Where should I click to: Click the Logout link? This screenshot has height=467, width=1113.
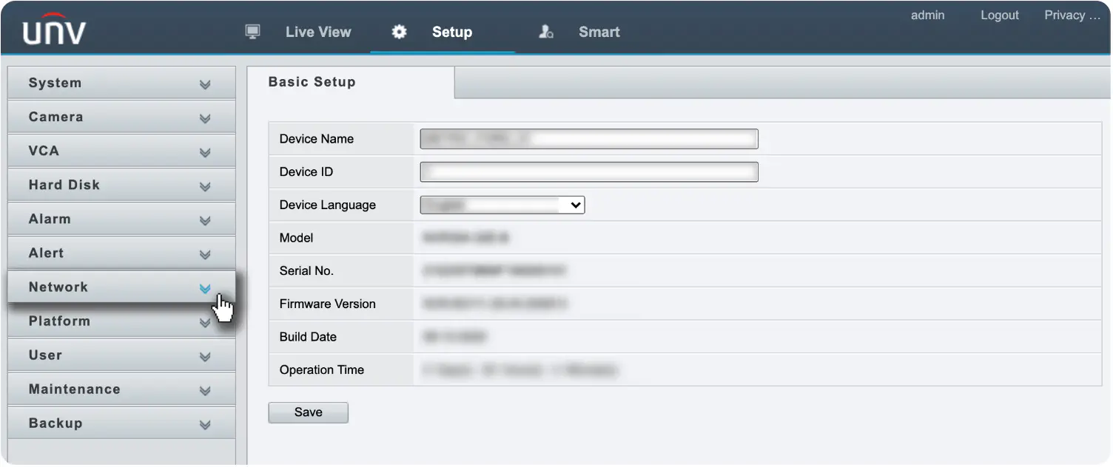click(x=1000, y=15)
